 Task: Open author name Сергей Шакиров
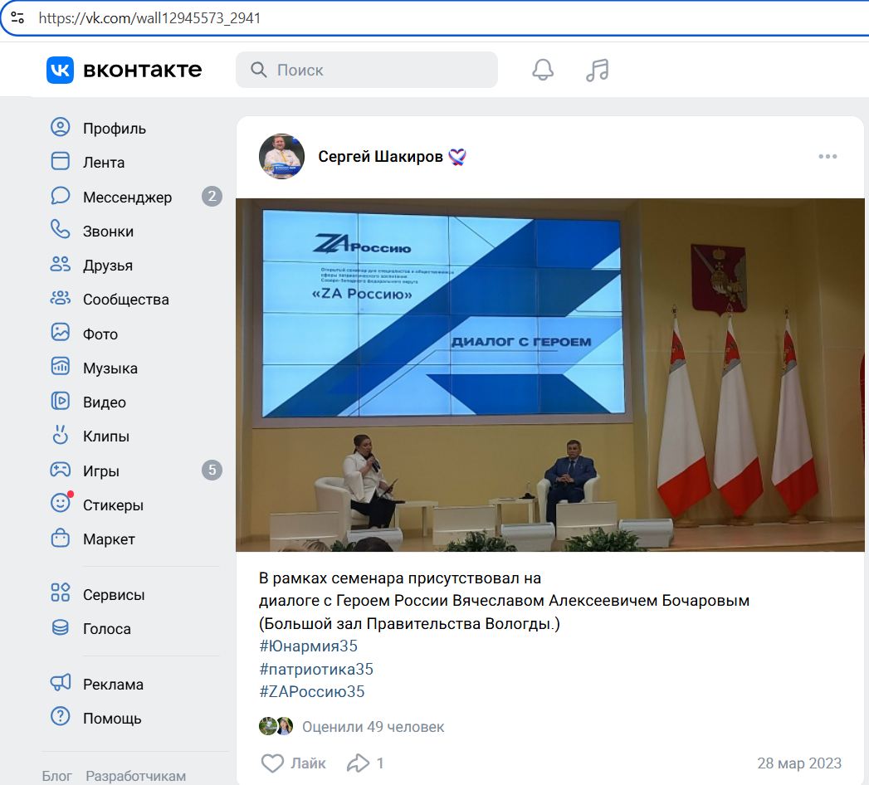(380, 158)
